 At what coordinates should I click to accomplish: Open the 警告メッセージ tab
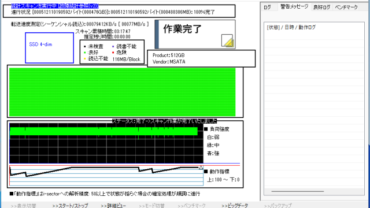(294, 6)
